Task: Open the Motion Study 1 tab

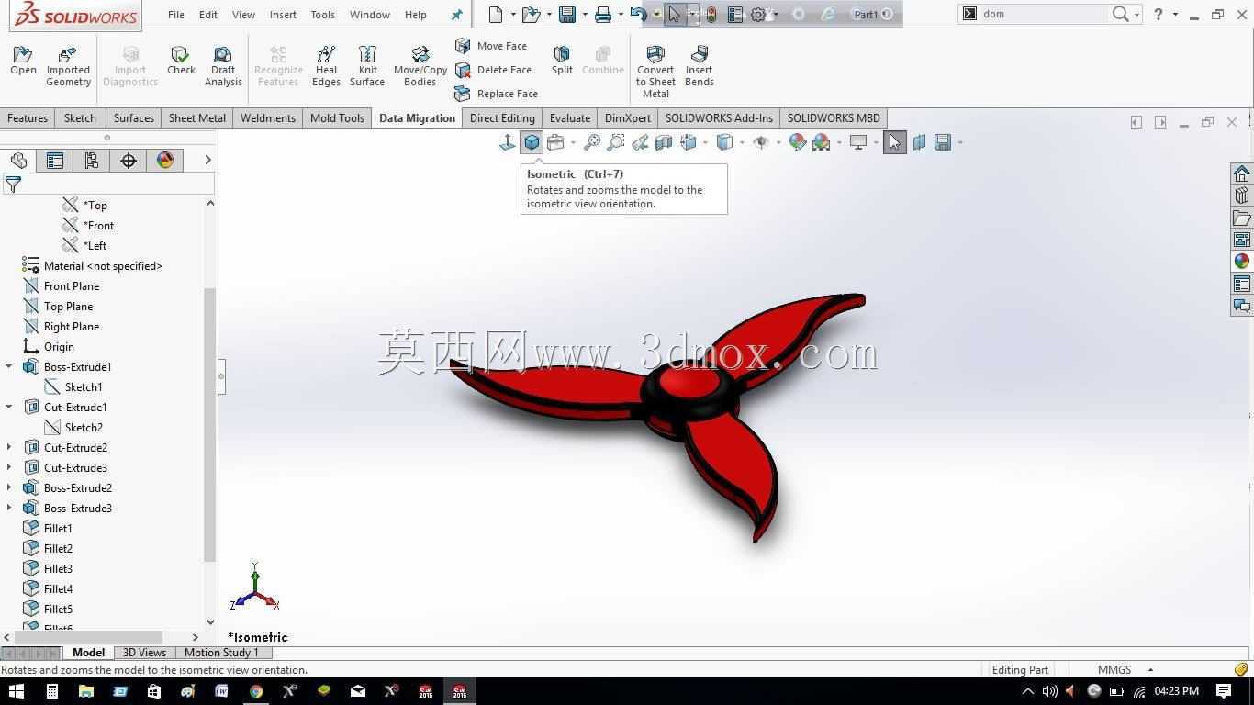Action: tap(221, 653)
